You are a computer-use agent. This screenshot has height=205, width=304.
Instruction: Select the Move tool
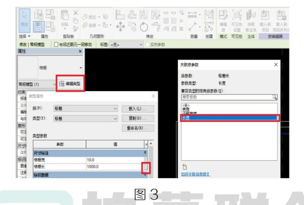tap(120, 27)
